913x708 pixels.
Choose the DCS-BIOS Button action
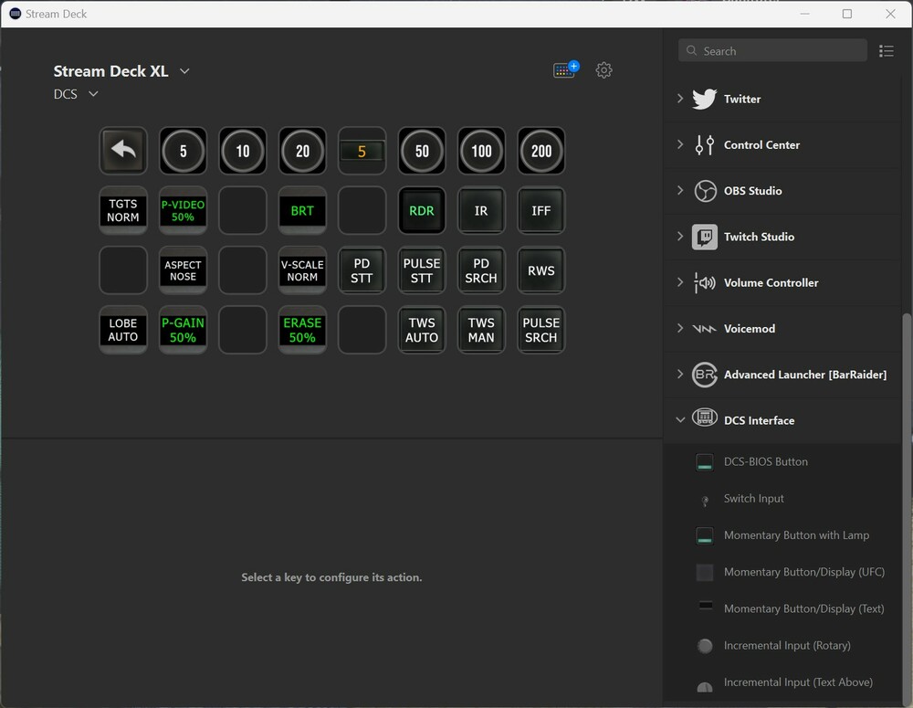click(783, 461)
